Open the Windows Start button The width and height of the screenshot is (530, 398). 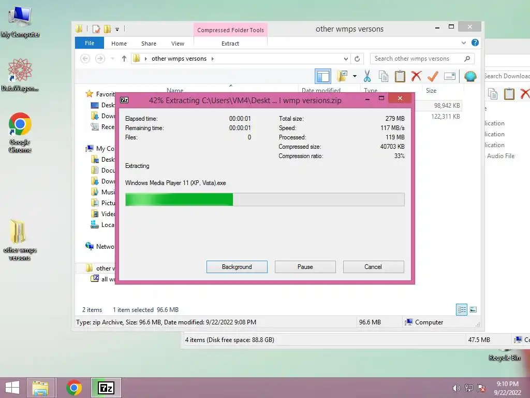pos(12,388)
